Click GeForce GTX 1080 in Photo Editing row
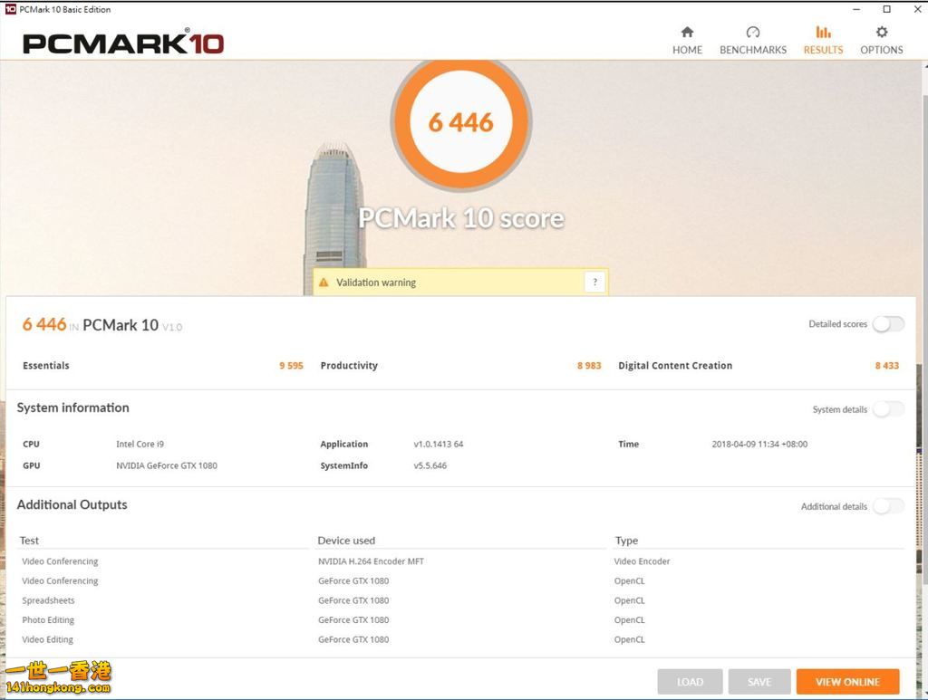The height and width of the screenshot is (700, 928). pos(353,620)
